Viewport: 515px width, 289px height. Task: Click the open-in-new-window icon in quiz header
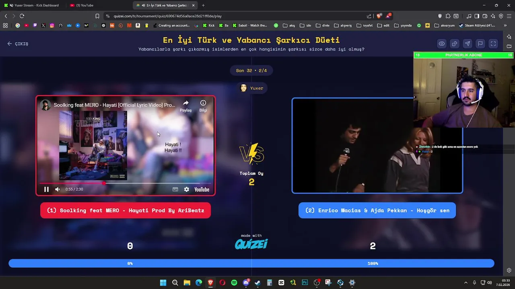(455, 44)
